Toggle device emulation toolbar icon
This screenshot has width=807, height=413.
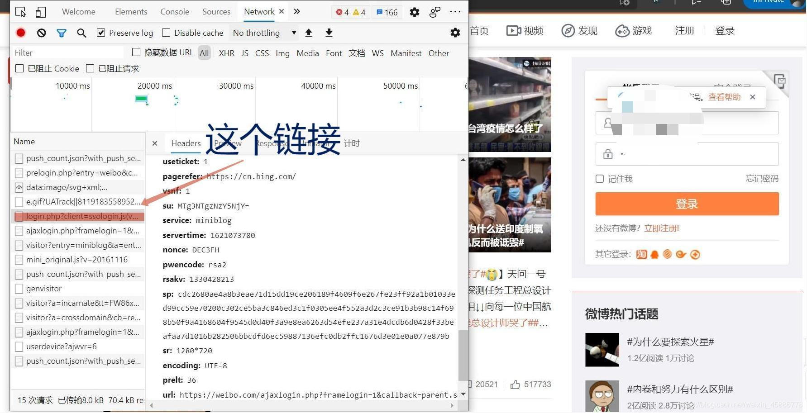(41, 12)
